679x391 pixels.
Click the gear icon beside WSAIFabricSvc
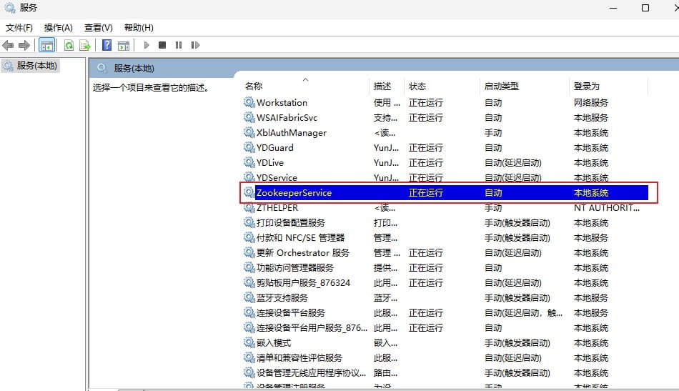coord(249,117)
